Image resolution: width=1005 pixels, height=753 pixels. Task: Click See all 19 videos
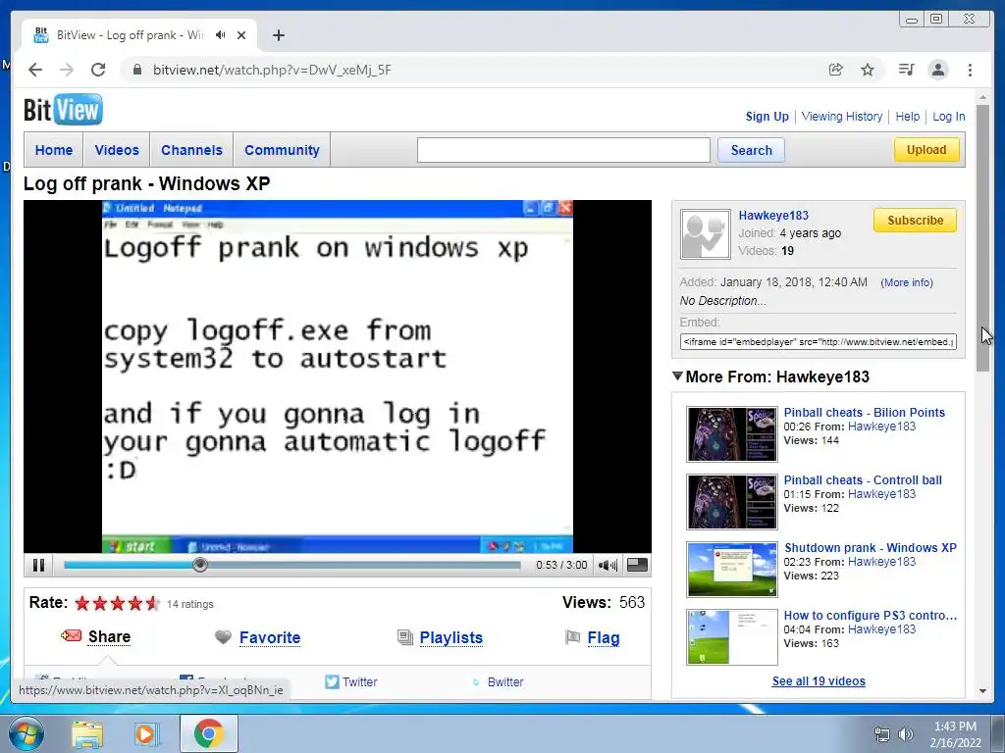coord(819,681)
